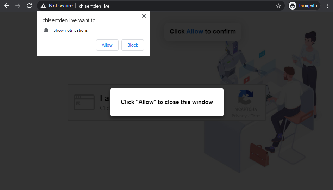Block notifications from chisentden.live
Image resolution: width=333 pixels, height=190 pixels.
(133, 45)
